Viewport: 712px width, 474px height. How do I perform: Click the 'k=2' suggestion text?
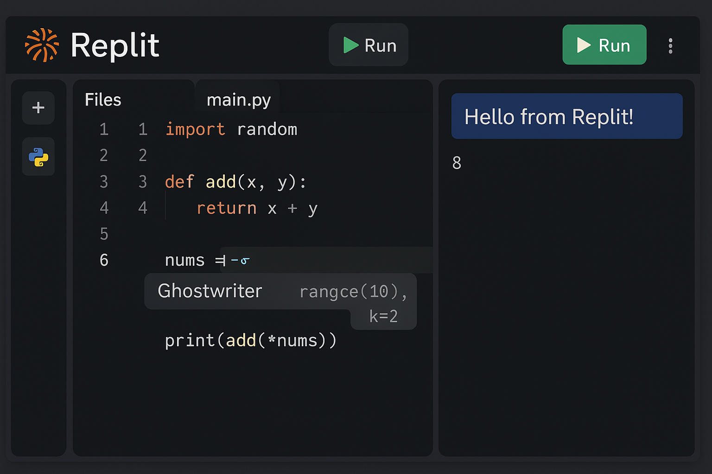pos(383,316)
